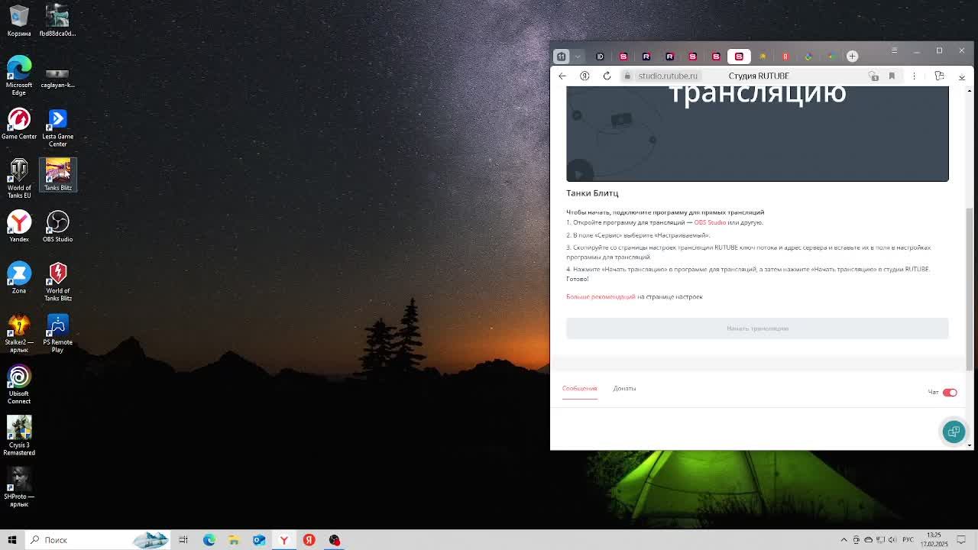Select the fbd88dca0d image file on desktop
Image resolution: width=978 pixels, height=550 pixels.
pos(57,21)
